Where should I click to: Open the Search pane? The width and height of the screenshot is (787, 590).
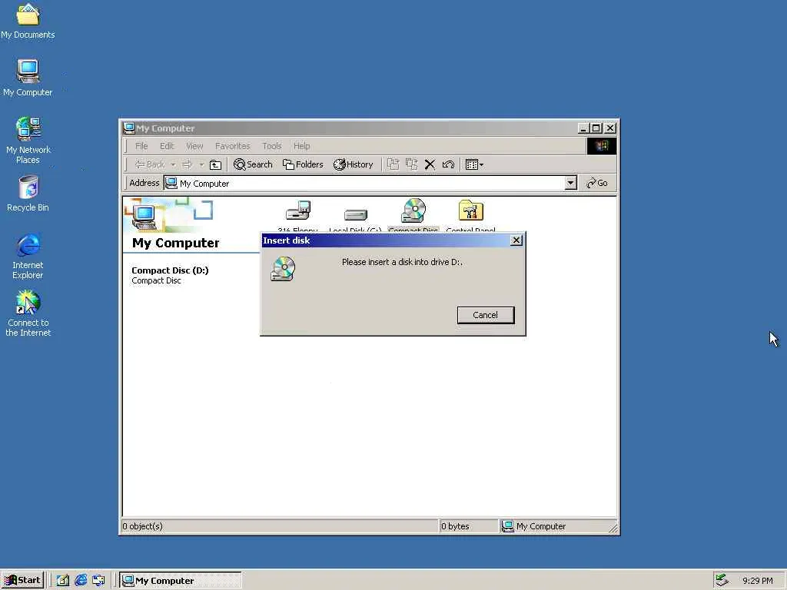[x=253, y=164]
